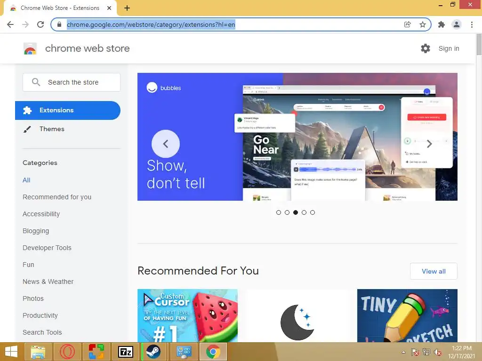Viewport: 482px width, 361px height.
Task: Switch to the Themes section
Action: 52,129
